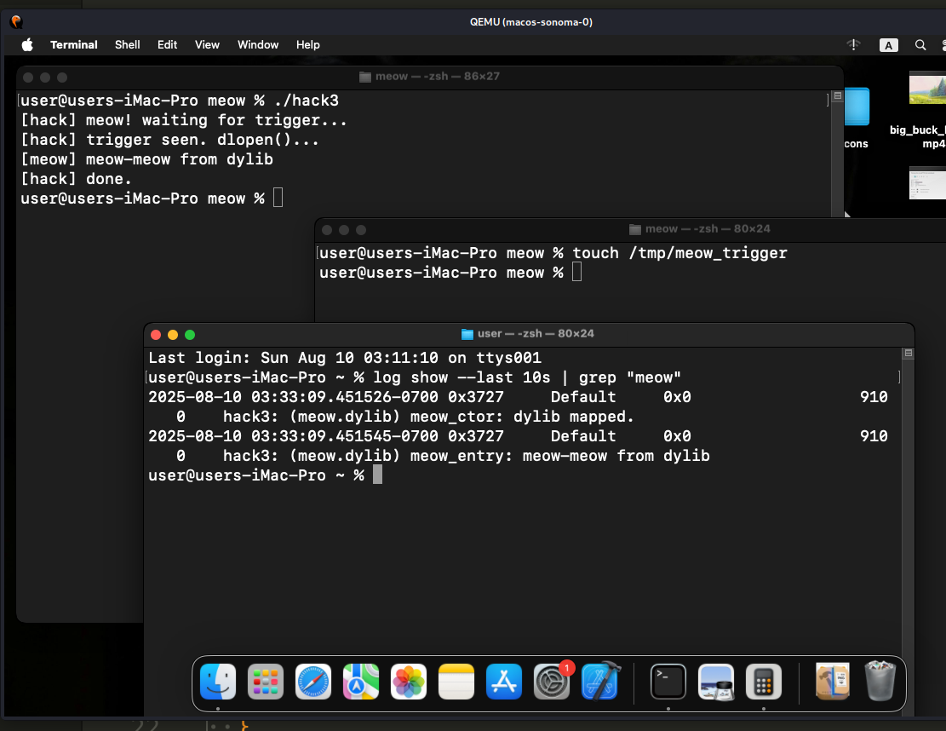Open the package archive Dock icon
Image resolution: width=946 pixels, height=731 pixels.
pyautogui.click(x=833, y=682)
